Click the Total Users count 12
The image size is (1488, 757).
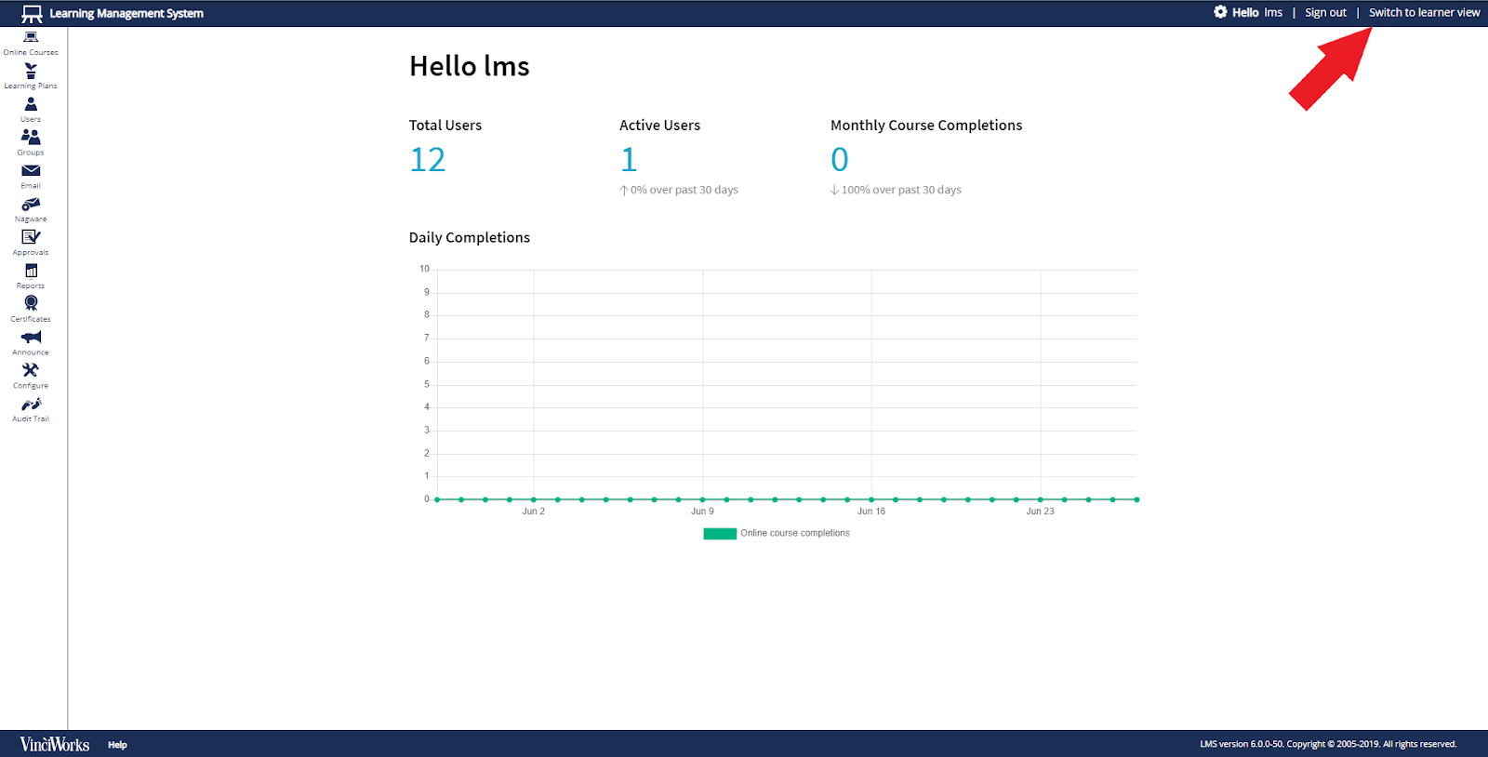428,160
